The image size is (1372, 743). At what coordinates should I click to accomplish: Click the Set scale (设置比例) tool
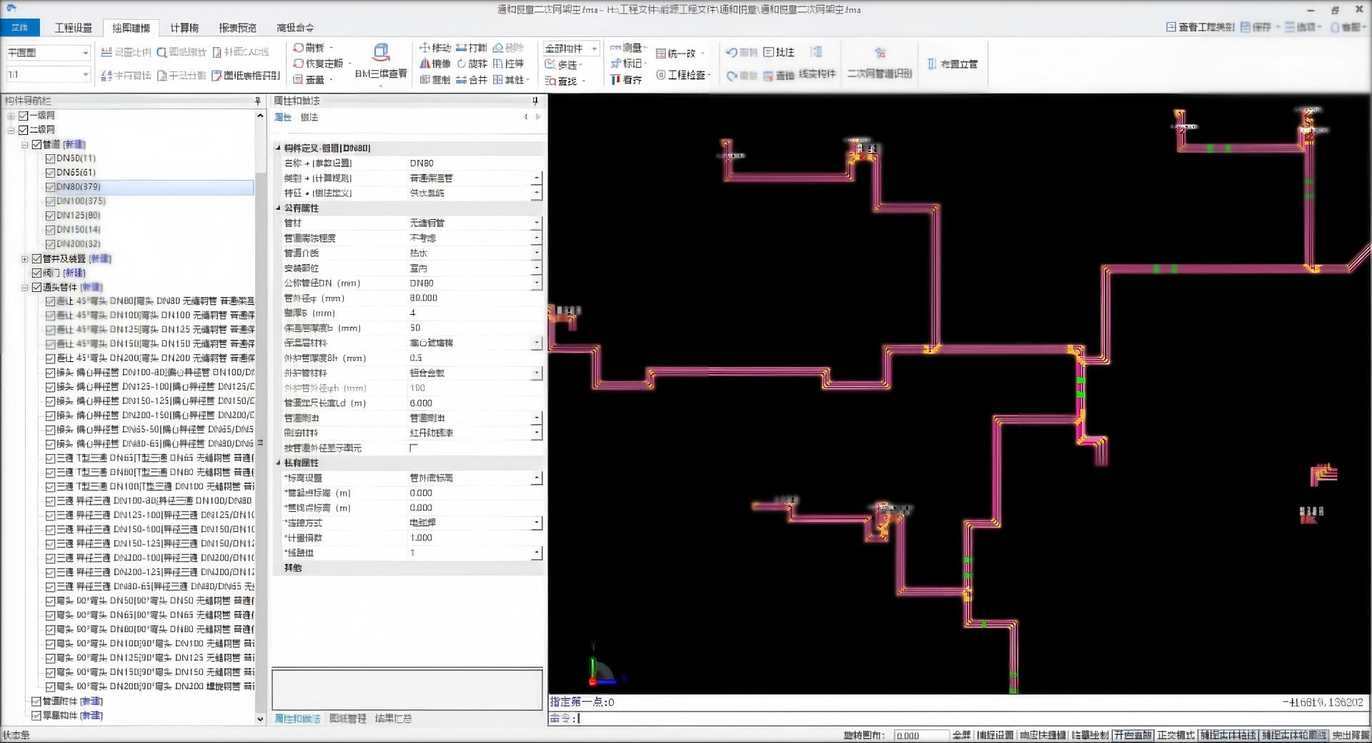(126, 52)
